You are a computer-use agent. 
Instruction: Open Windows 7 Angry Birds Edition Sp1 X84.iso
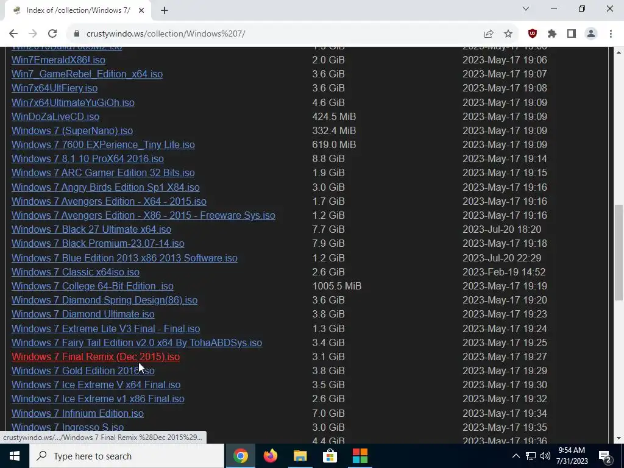pos(105,187)
